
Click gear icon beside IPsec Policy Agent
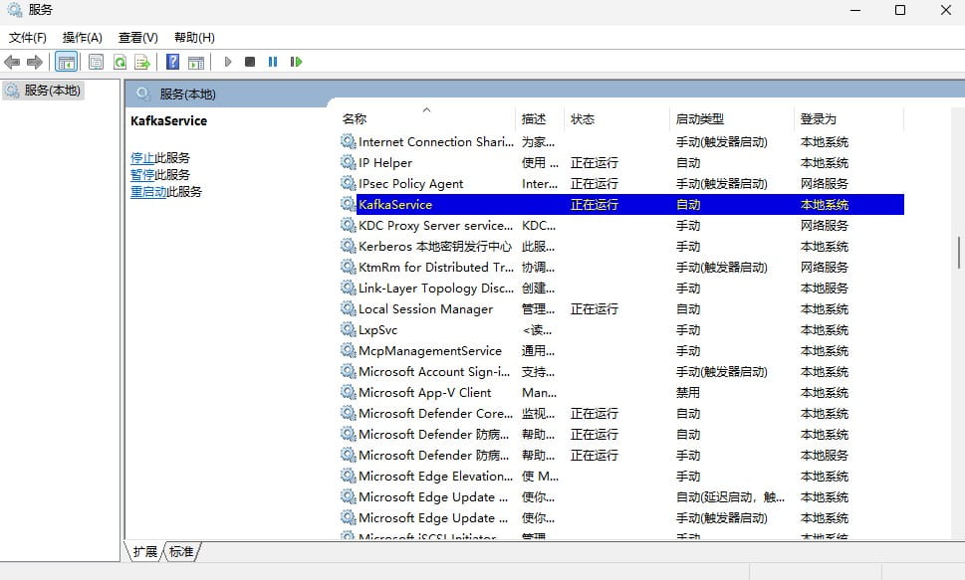point(349,183)
